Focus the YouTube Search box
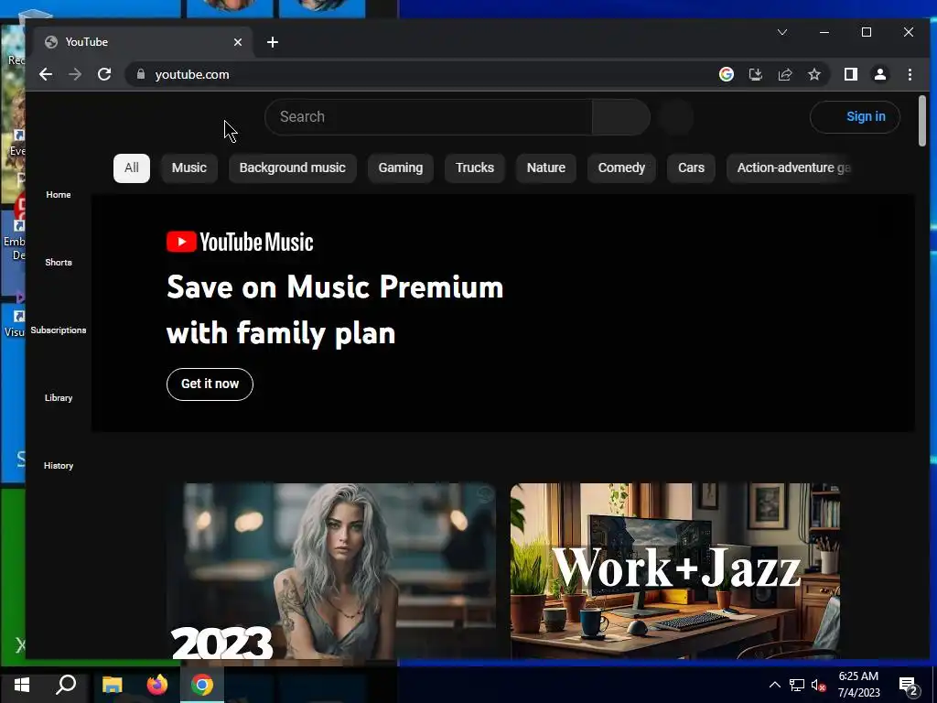This screenshot has height=703, width=937. tap(428, 116)
